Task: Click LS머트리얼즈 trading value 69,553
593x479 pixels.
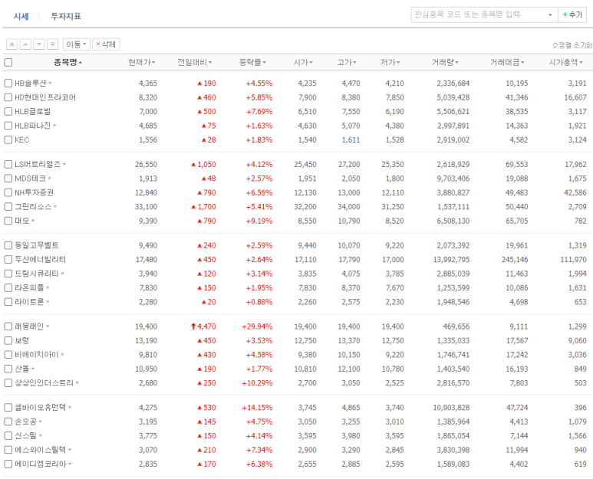Action: click(x=516, y=164)
